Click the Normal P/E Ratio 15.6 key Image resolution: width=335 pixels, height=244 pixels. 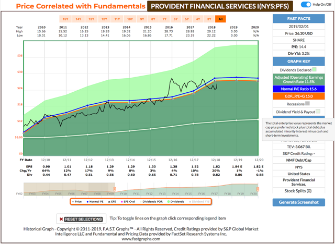299,89
